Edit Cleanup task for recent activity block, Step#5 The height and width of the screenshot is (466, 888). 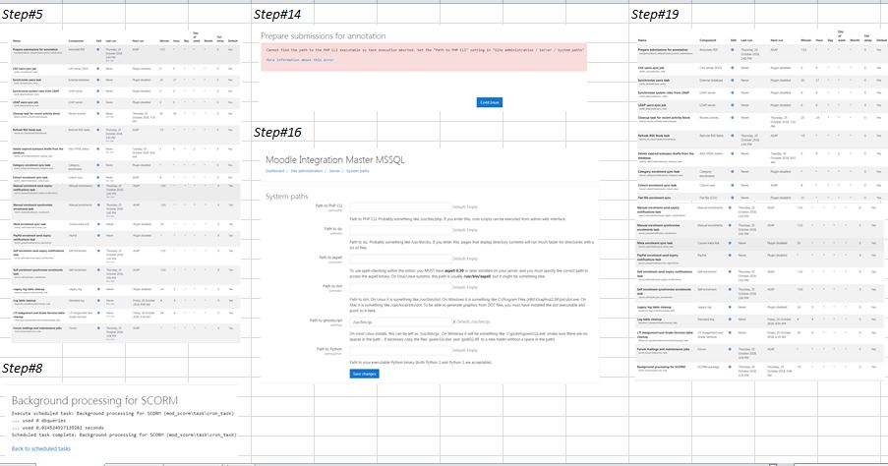tap(98, 114)
